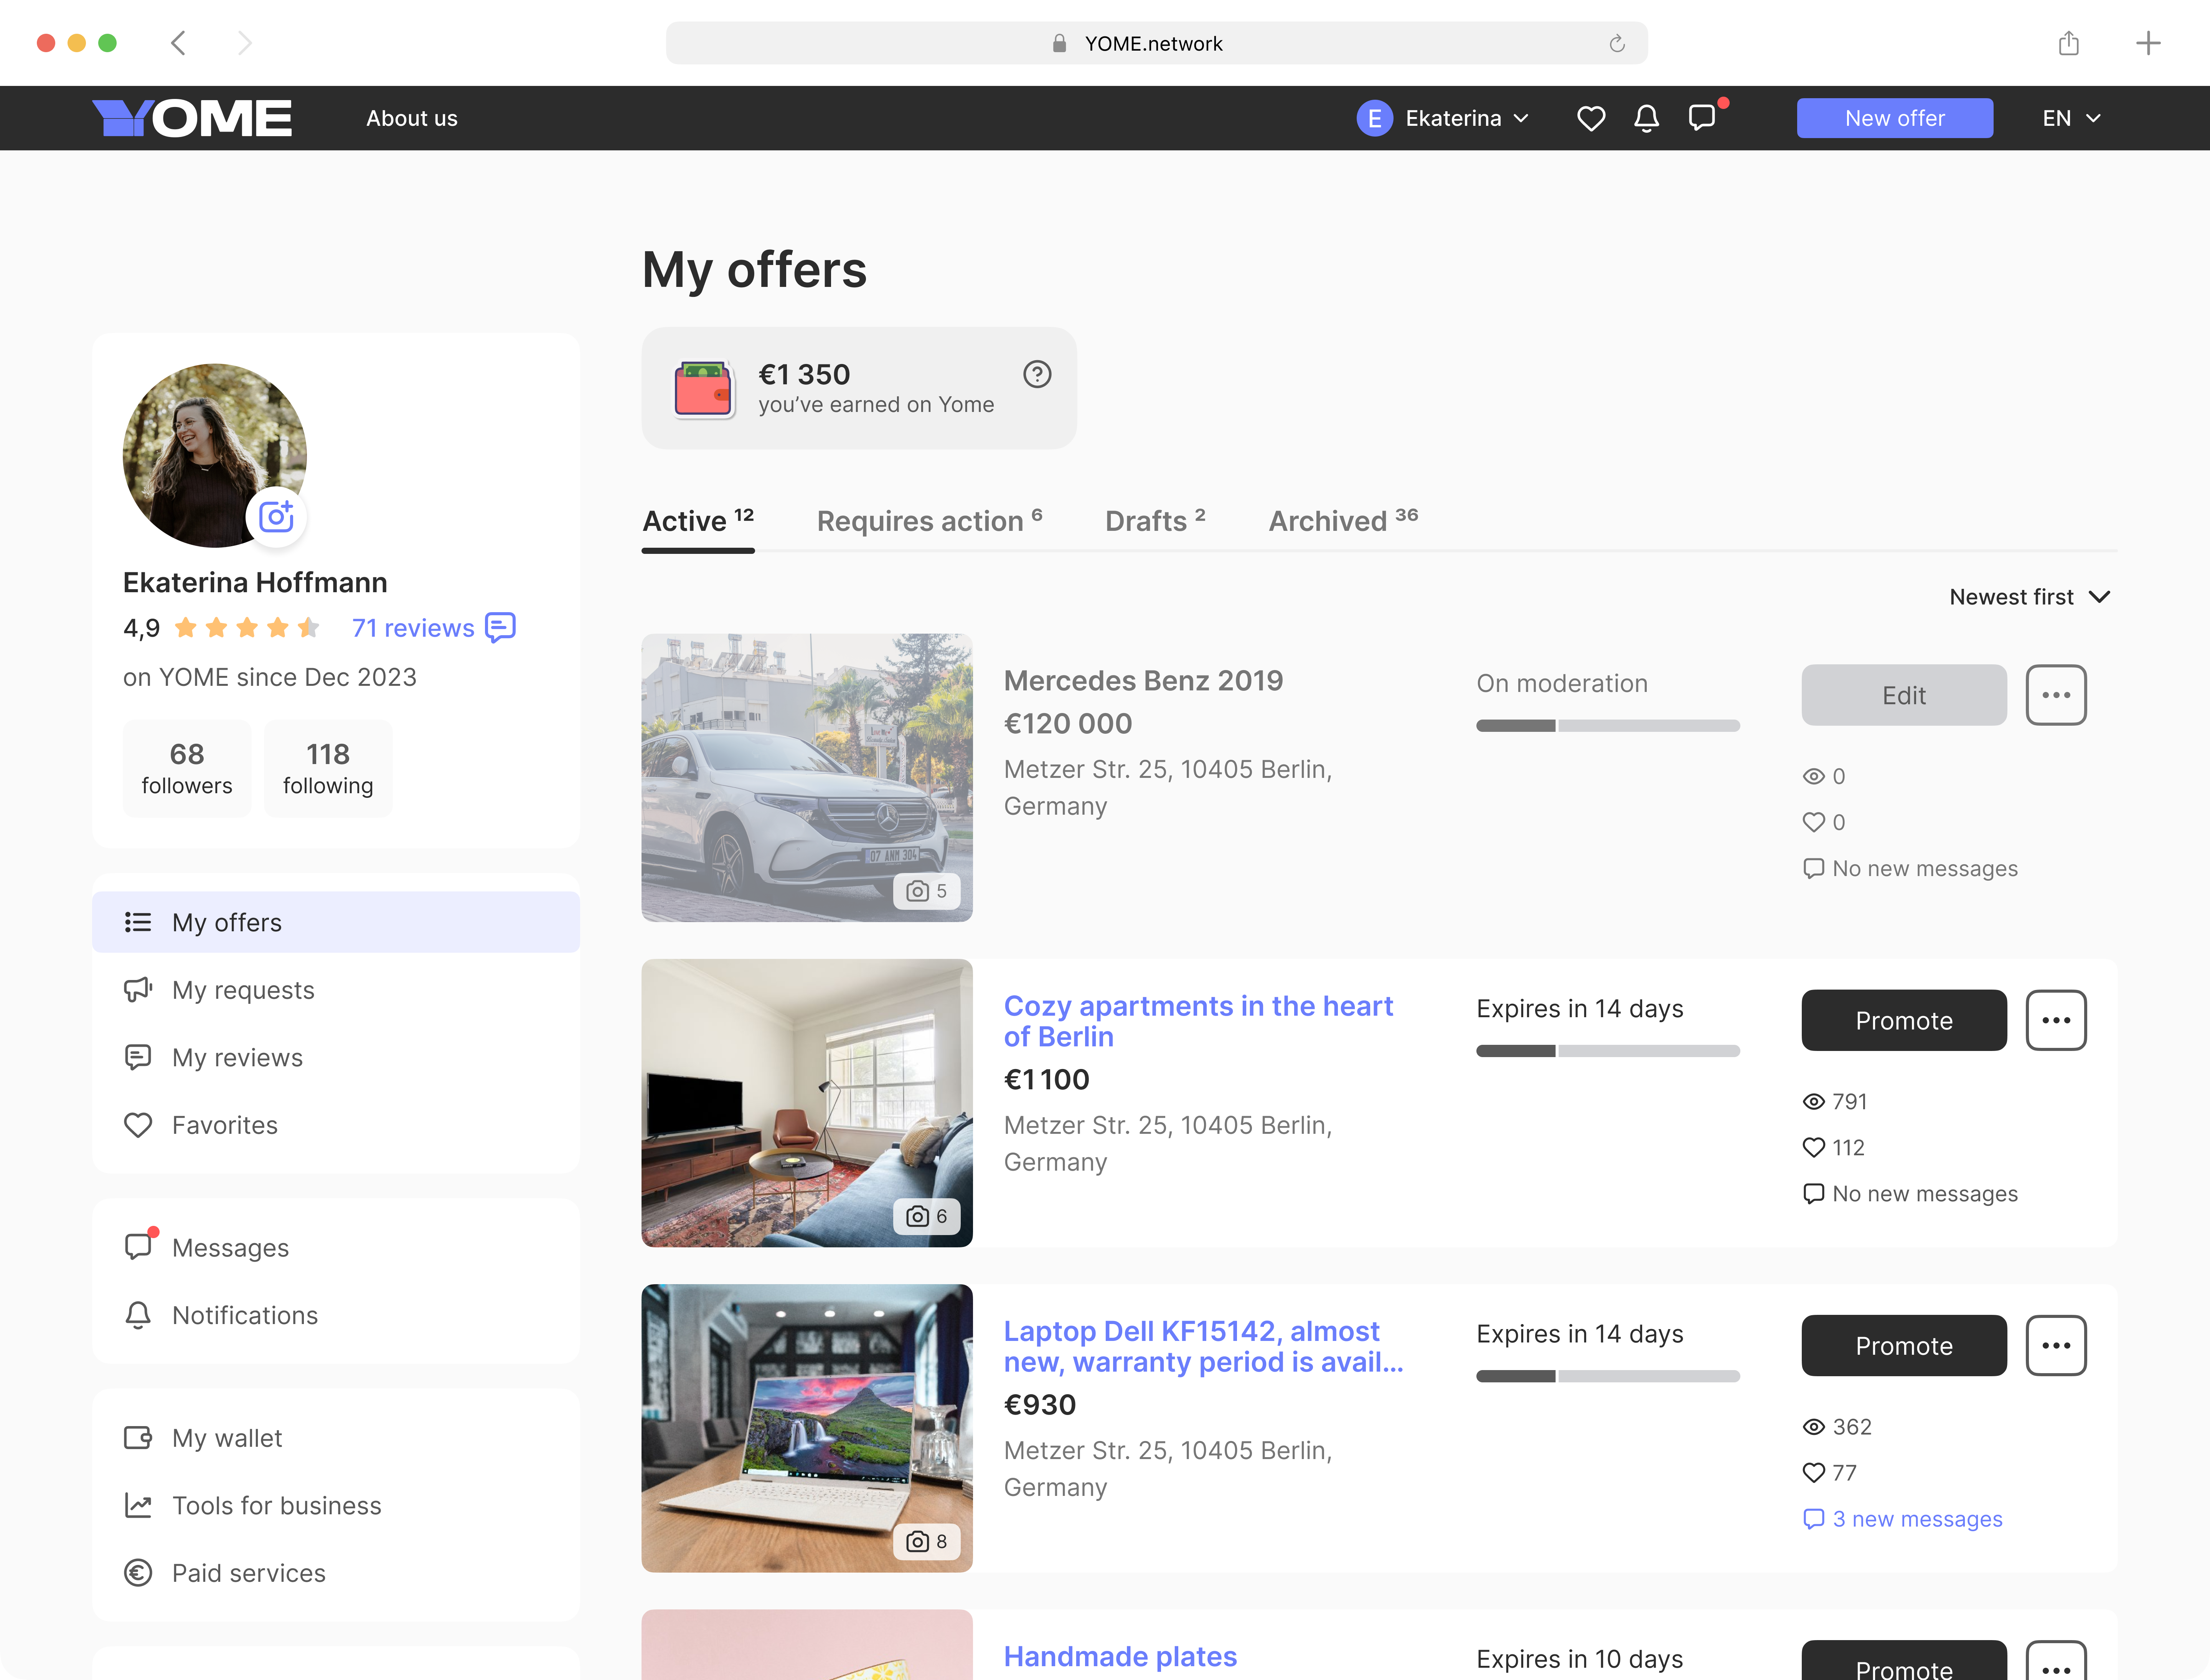2210x1680 pixels.
Task: Open My requests in sidebar
Action: [336, 990]
